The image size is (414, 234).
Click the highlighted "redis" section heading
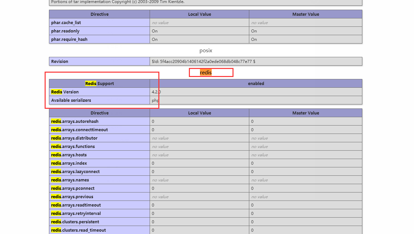point(206,72)
